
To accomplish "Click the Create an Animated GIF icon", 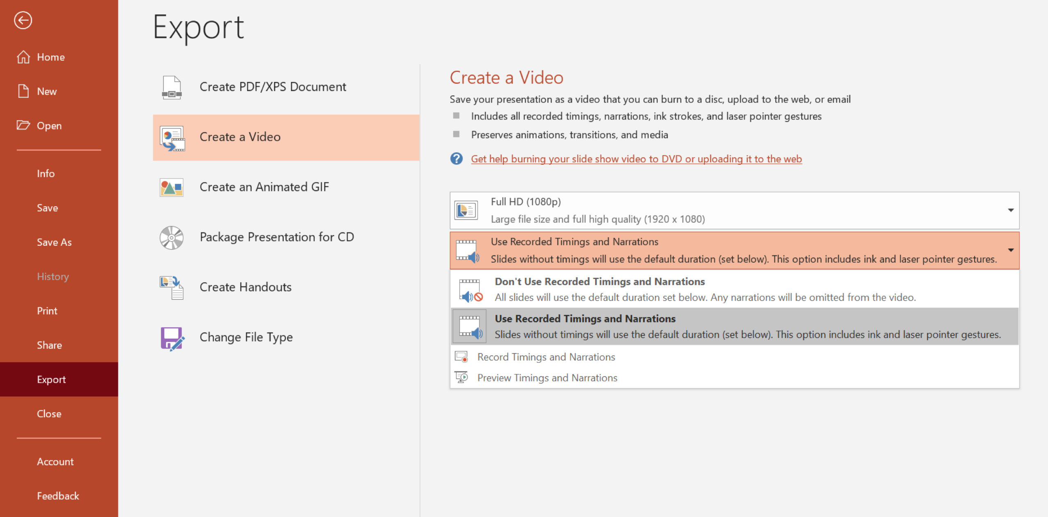I will point(172,187).
